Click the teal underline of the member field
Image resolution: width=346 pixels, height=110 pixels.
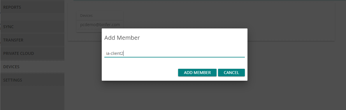tap(174, 57)
